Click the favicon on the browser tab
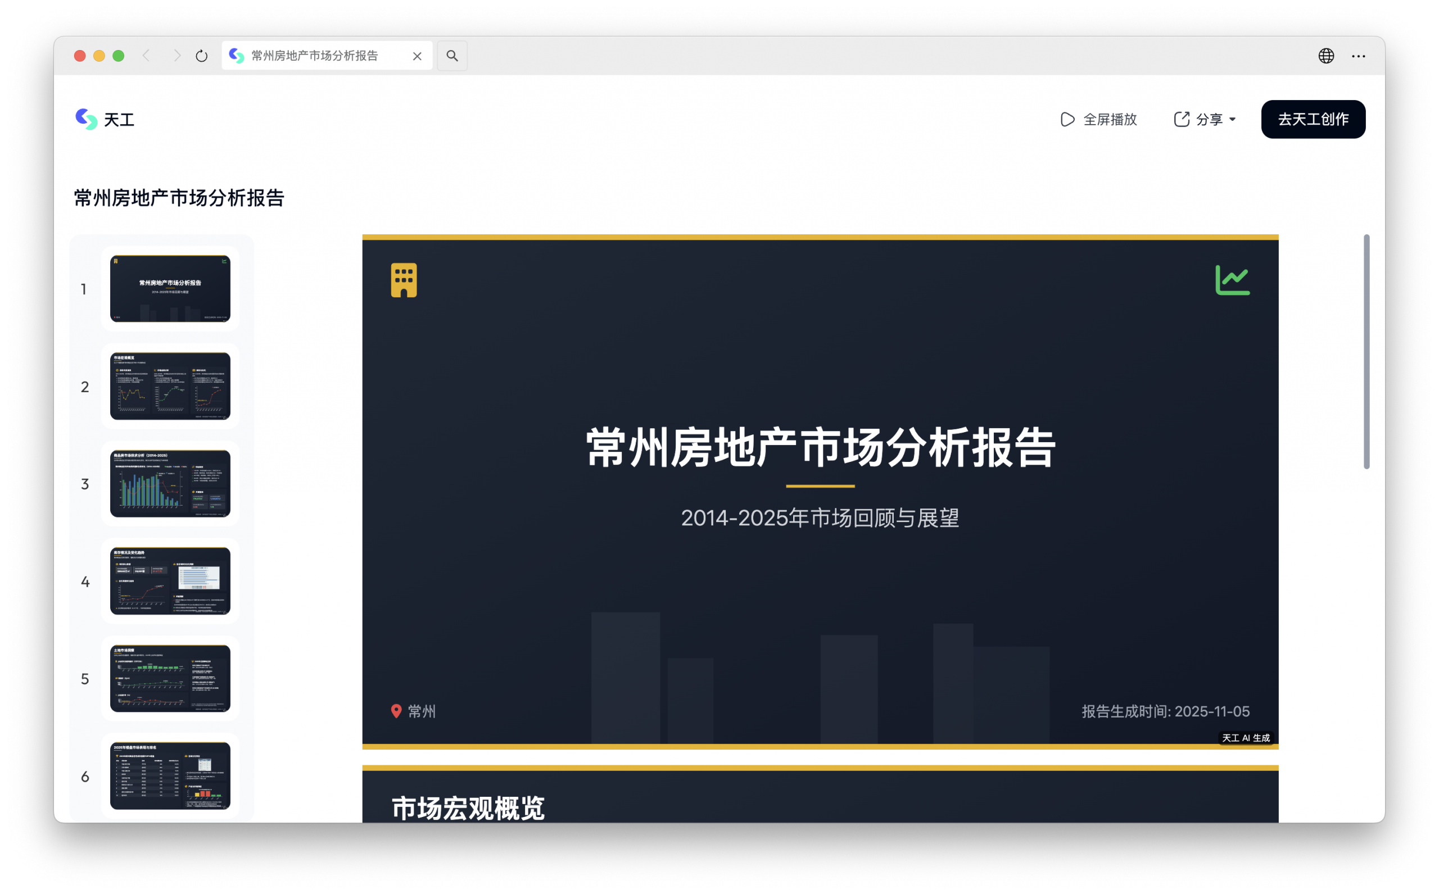The height and width of the screenshot is (894, 1439). click(x=236, y=55)
